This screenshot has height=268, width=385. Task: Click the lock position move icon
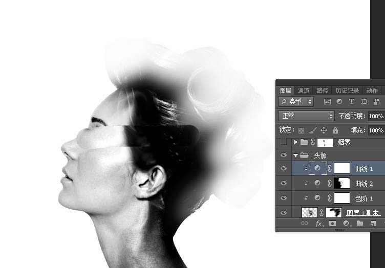324,130
